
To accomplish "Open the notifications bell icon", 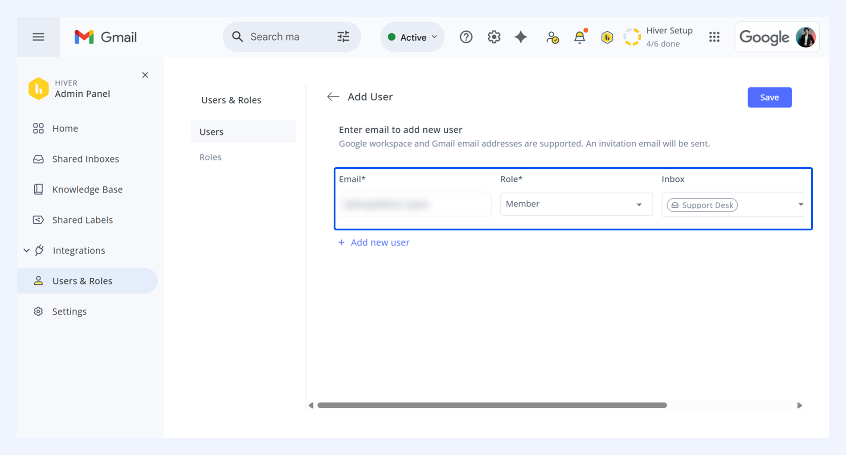I will (580, 37).
